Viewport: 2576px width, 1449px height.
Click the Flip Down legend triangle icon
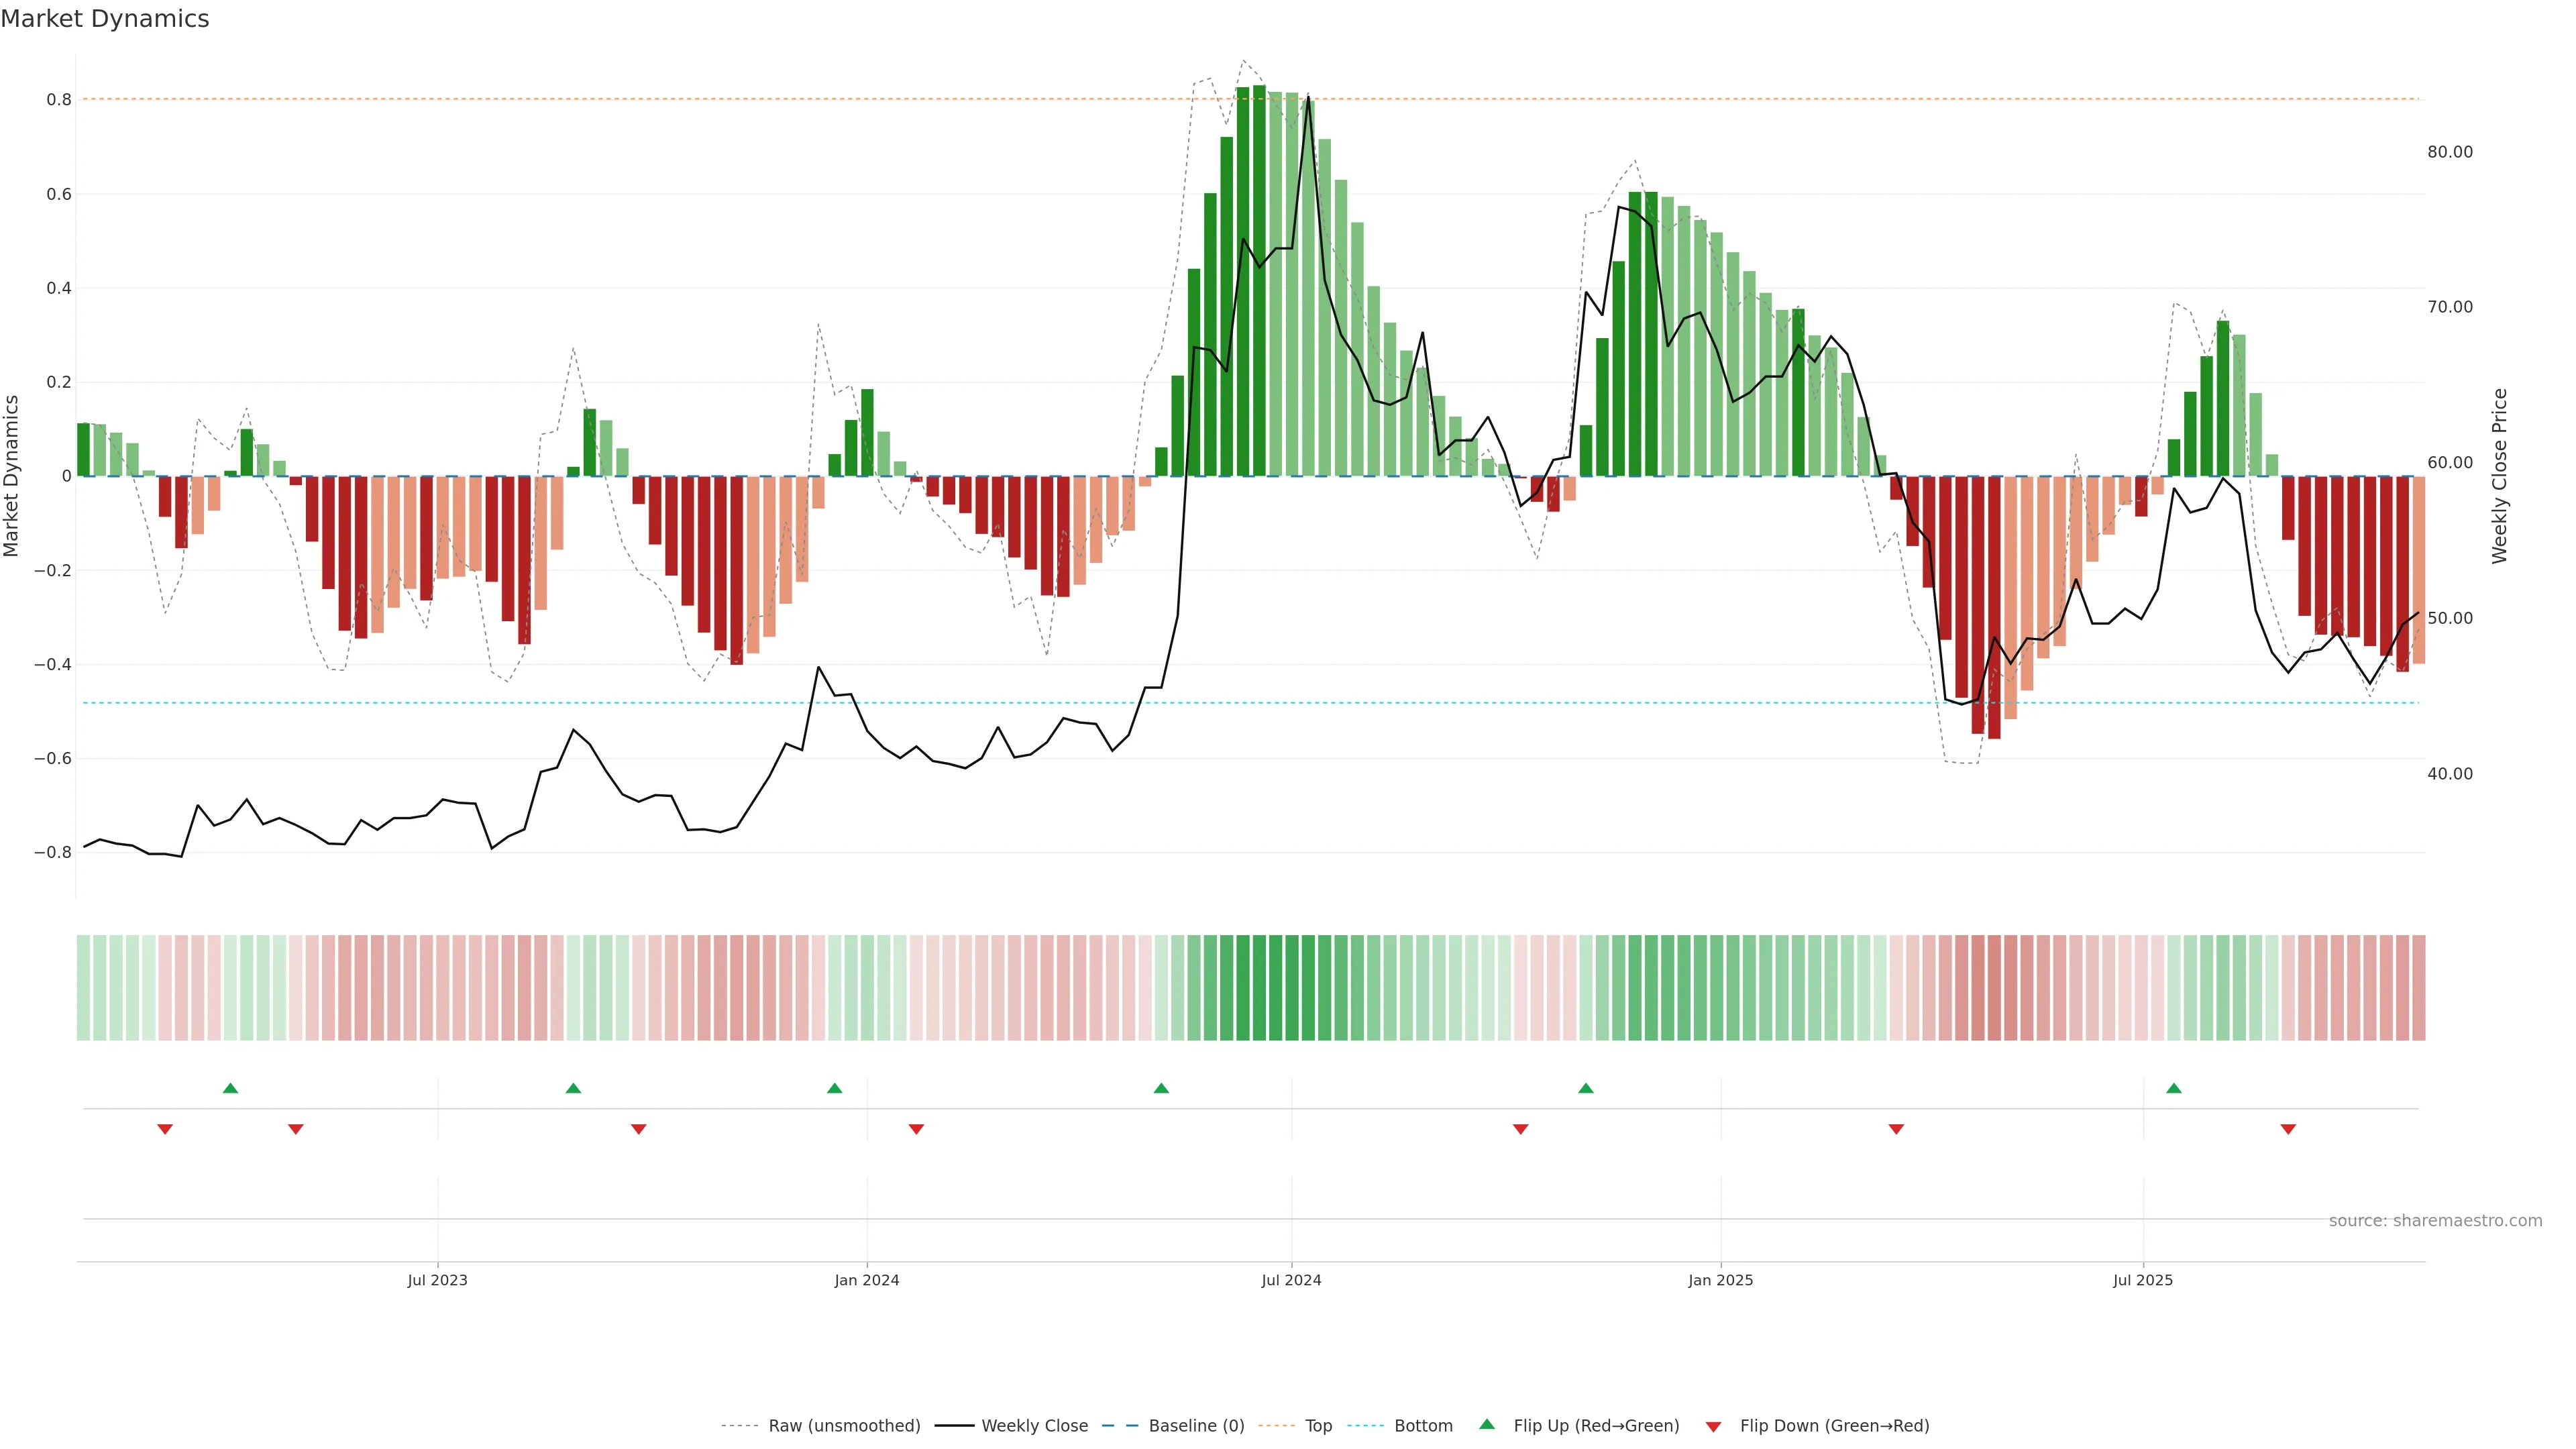click(x=1713, y=1426)
